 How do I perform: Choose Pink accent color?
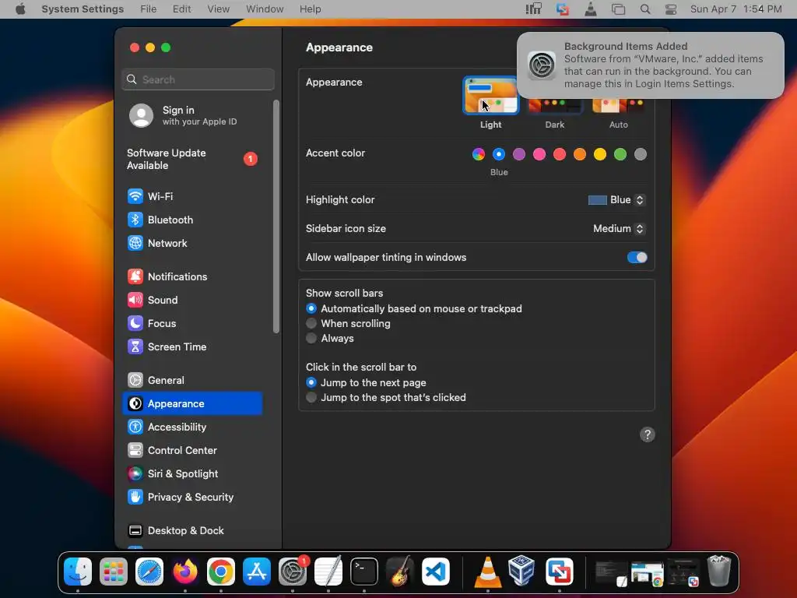539,154
